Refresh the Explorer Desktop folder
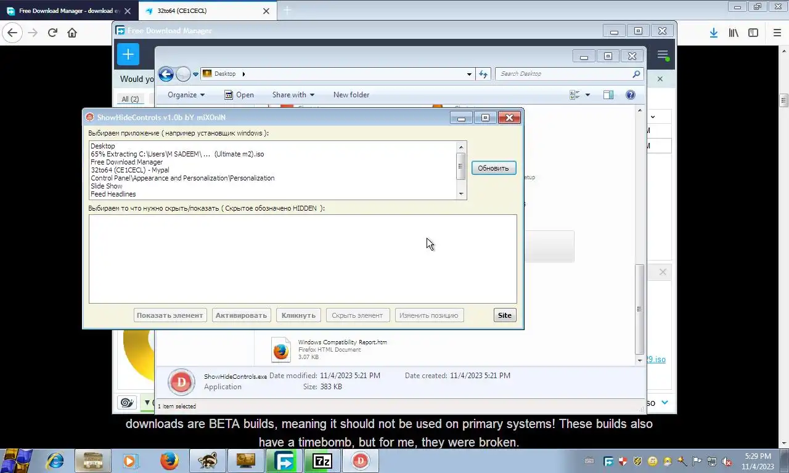The image size is (789, 473). pos(483,74)
